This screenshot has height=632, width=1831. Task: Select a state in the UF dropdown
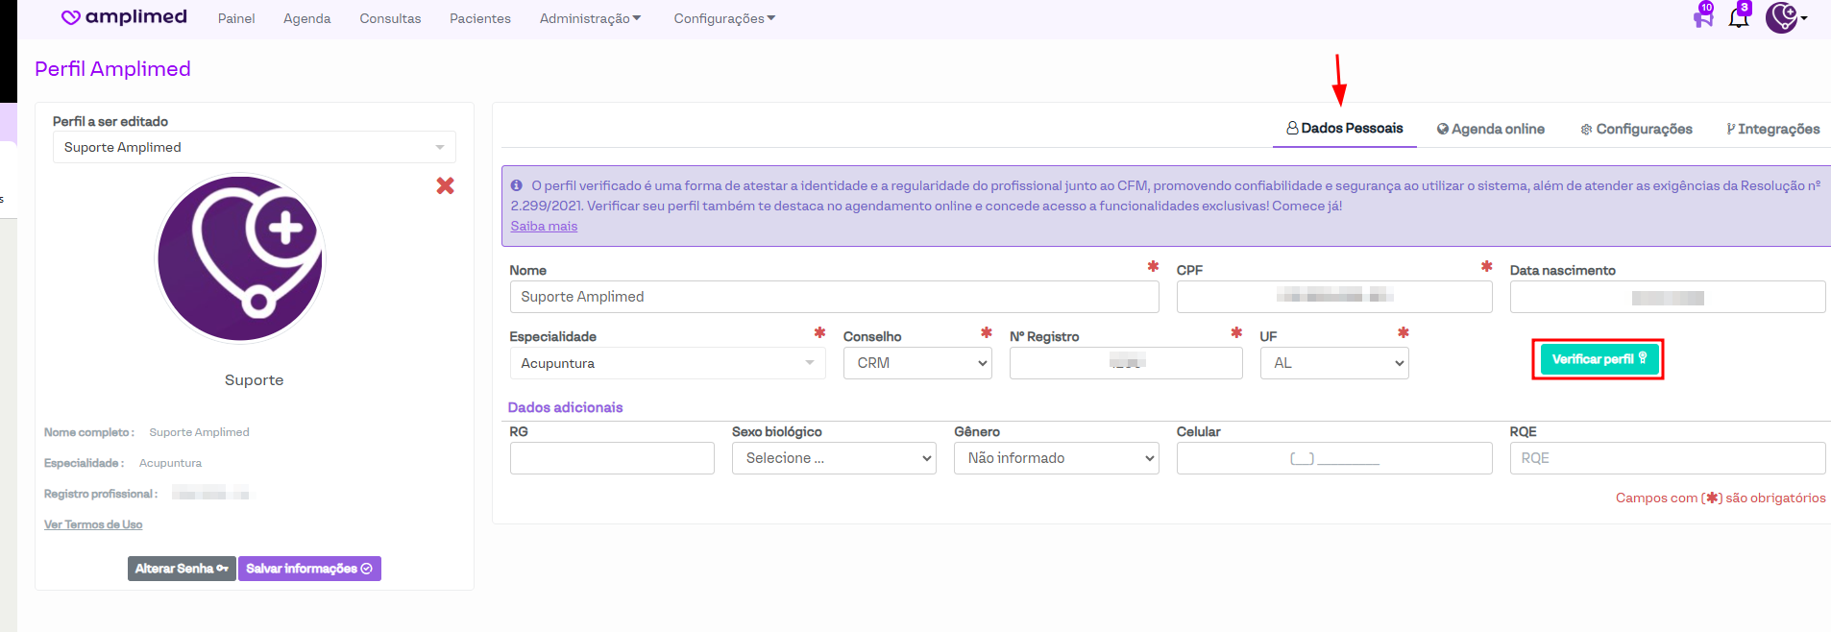click(1333, 363)
